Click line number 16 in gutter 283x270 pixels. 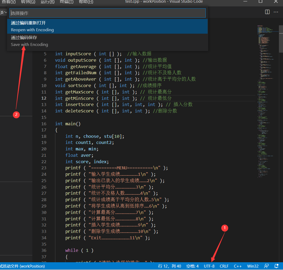[44, 124]
